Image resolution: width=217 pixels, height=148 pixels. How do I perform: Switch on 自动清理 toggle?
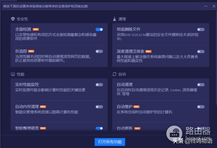pyautogui.click(x=201, y=85)
